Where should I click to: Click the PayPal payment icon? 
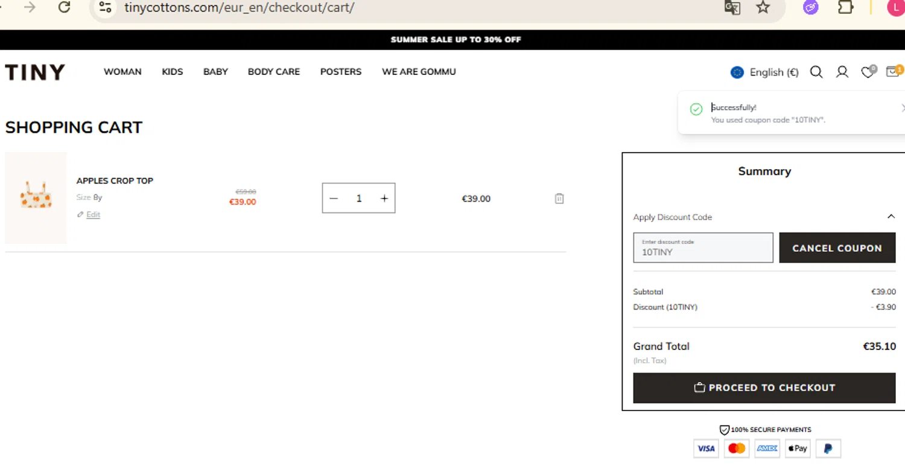828,448
